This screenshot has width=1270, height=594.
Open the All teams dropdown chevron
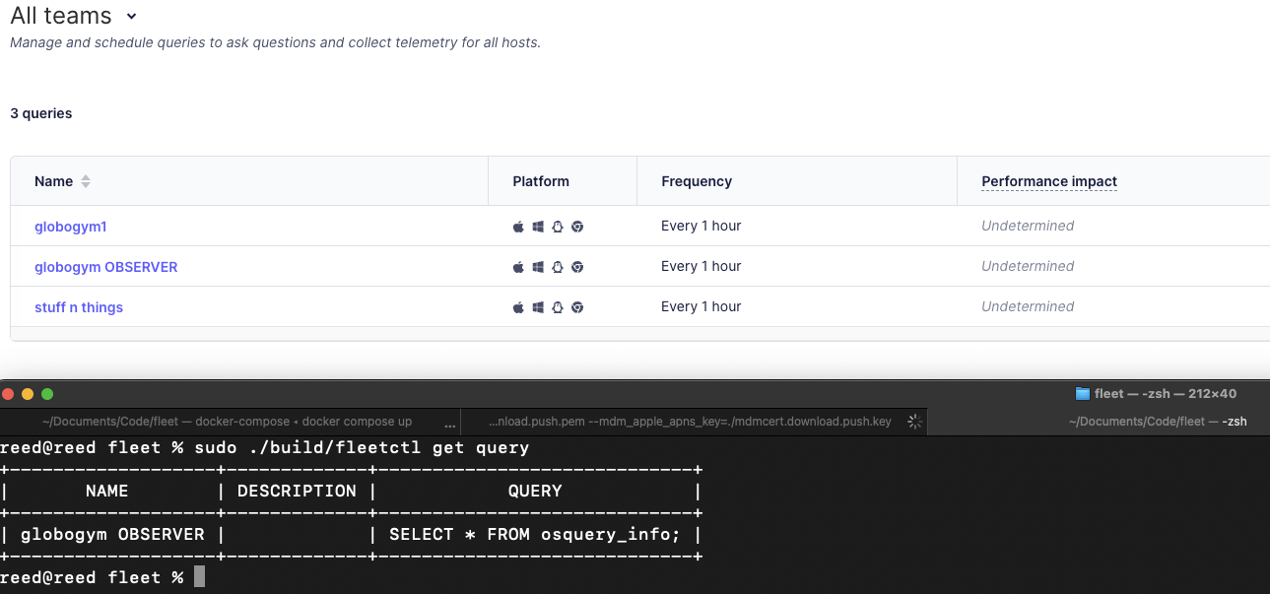132,17
